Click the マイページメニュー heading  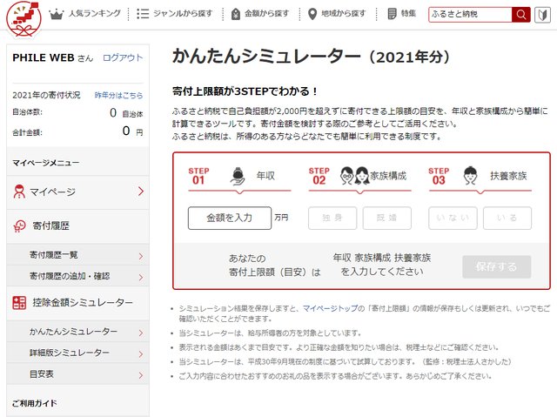click(46, 163)
